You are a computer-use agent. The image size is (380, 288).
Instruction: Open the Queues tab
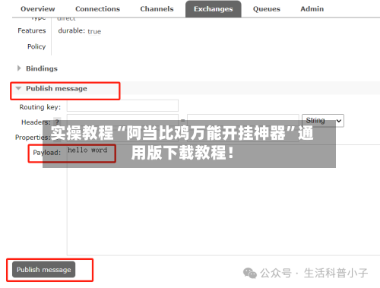pos(267,9)
